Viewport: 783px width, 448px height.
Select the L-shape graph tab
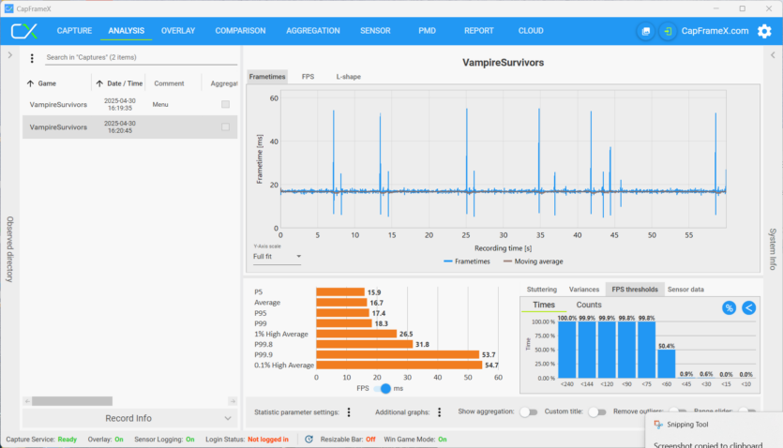coord(348,76)
